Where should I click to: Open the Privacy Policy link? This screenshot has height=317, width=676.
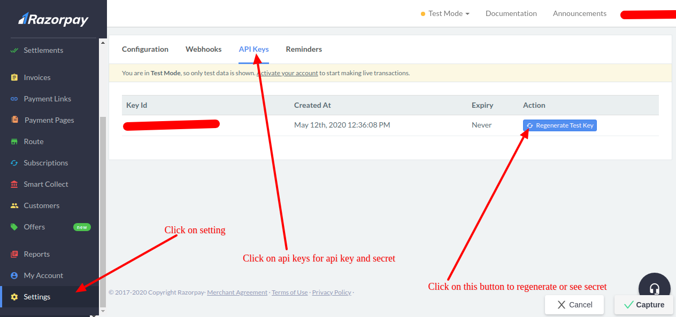coord(332,292)
